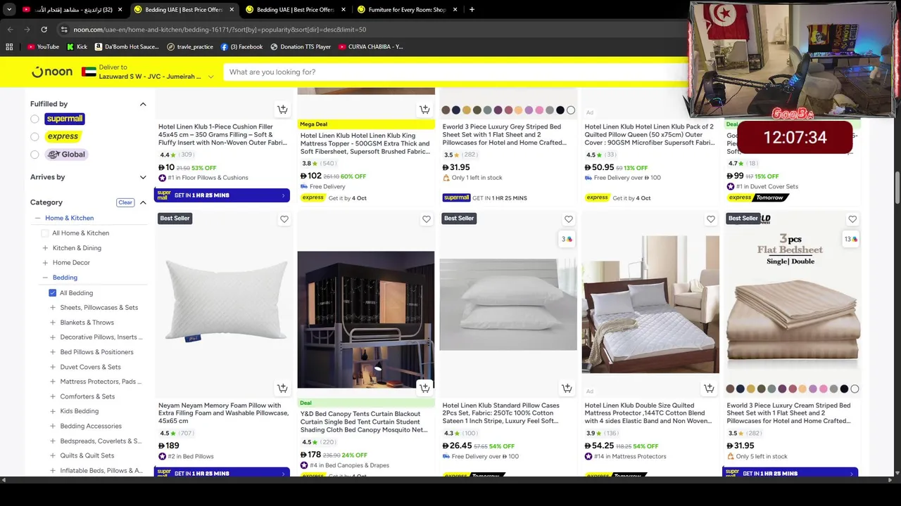Screen dimensions: 901x506
Task: Open Hotel Linen Klub Standard Pillow Cases title
Action: tap(500, 413)
